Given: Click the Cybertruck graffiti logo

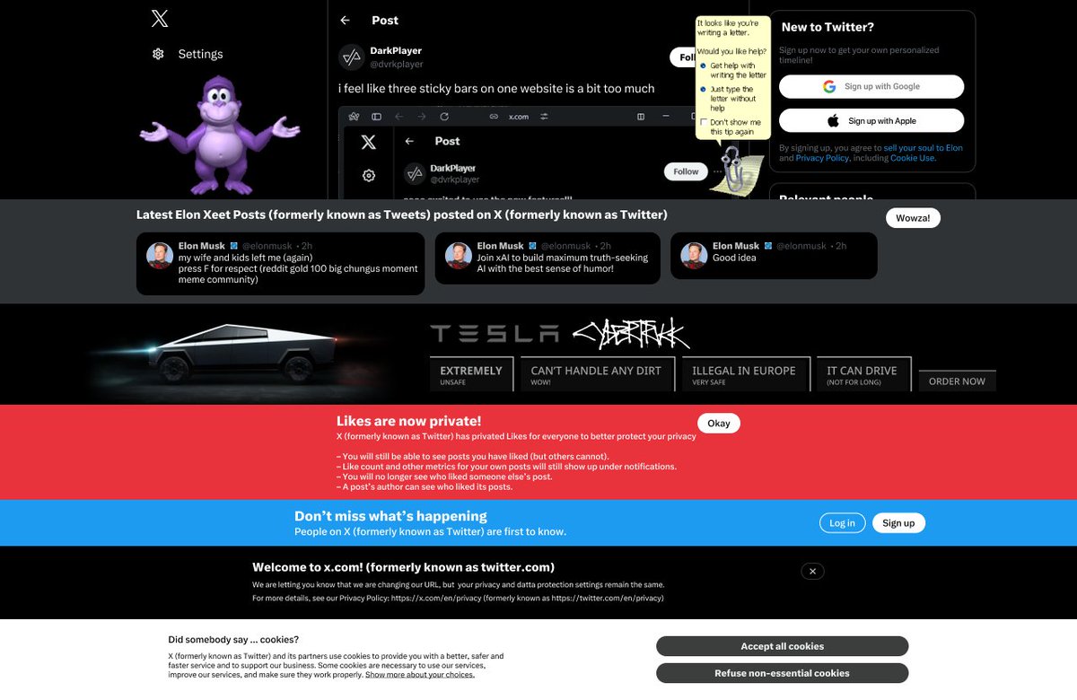Looking at the screenshot, I should pos(631,335).
